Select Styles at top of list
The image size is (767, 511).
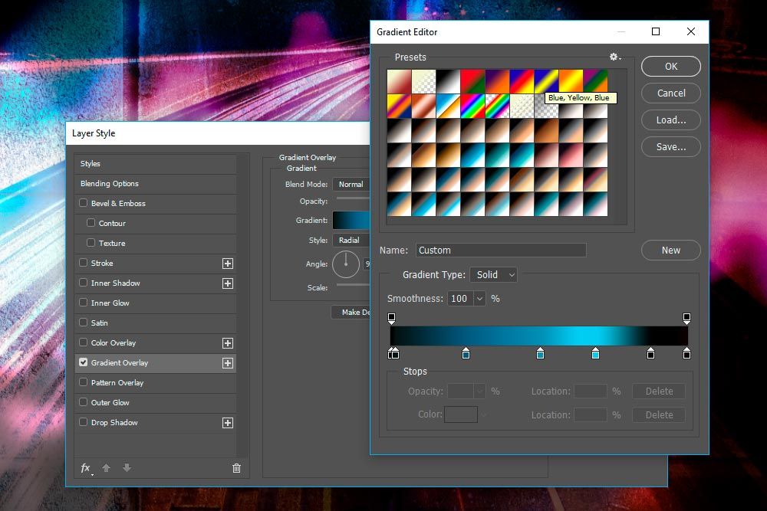pos(91,164)
